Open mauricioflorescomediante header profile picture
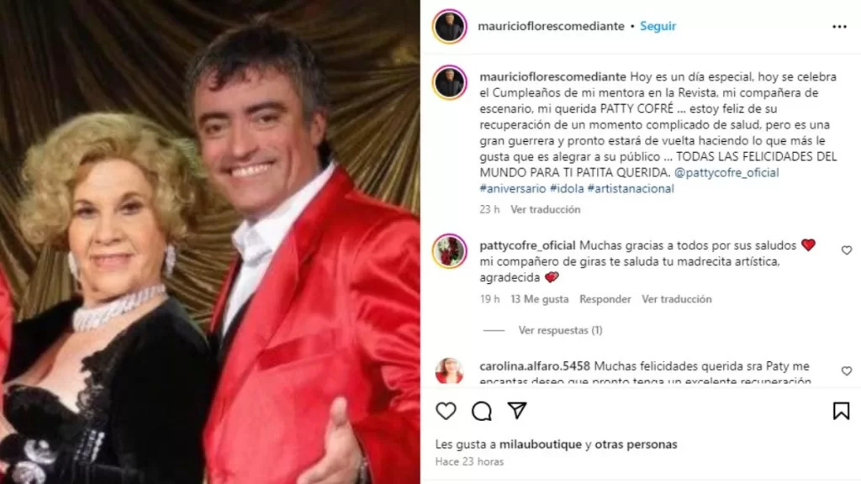The image size is (861, 484). tap(450, 26)
